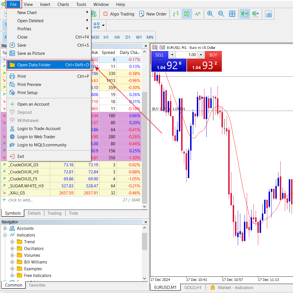Toggle the Algo Trading button

[119, 14]
